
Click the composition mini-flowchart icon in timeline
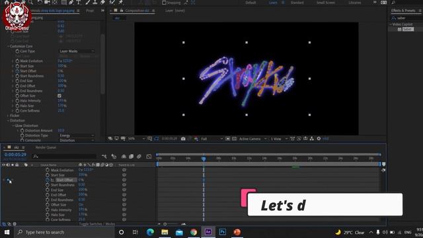[x=104, y=157]
